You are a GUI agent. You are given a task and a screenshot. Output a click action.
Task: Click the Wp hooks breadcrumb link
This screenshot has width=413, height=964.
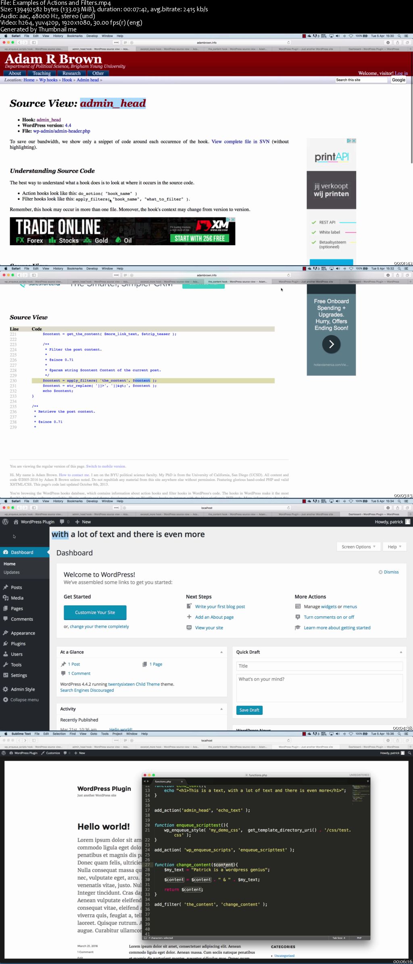point(48,80)
